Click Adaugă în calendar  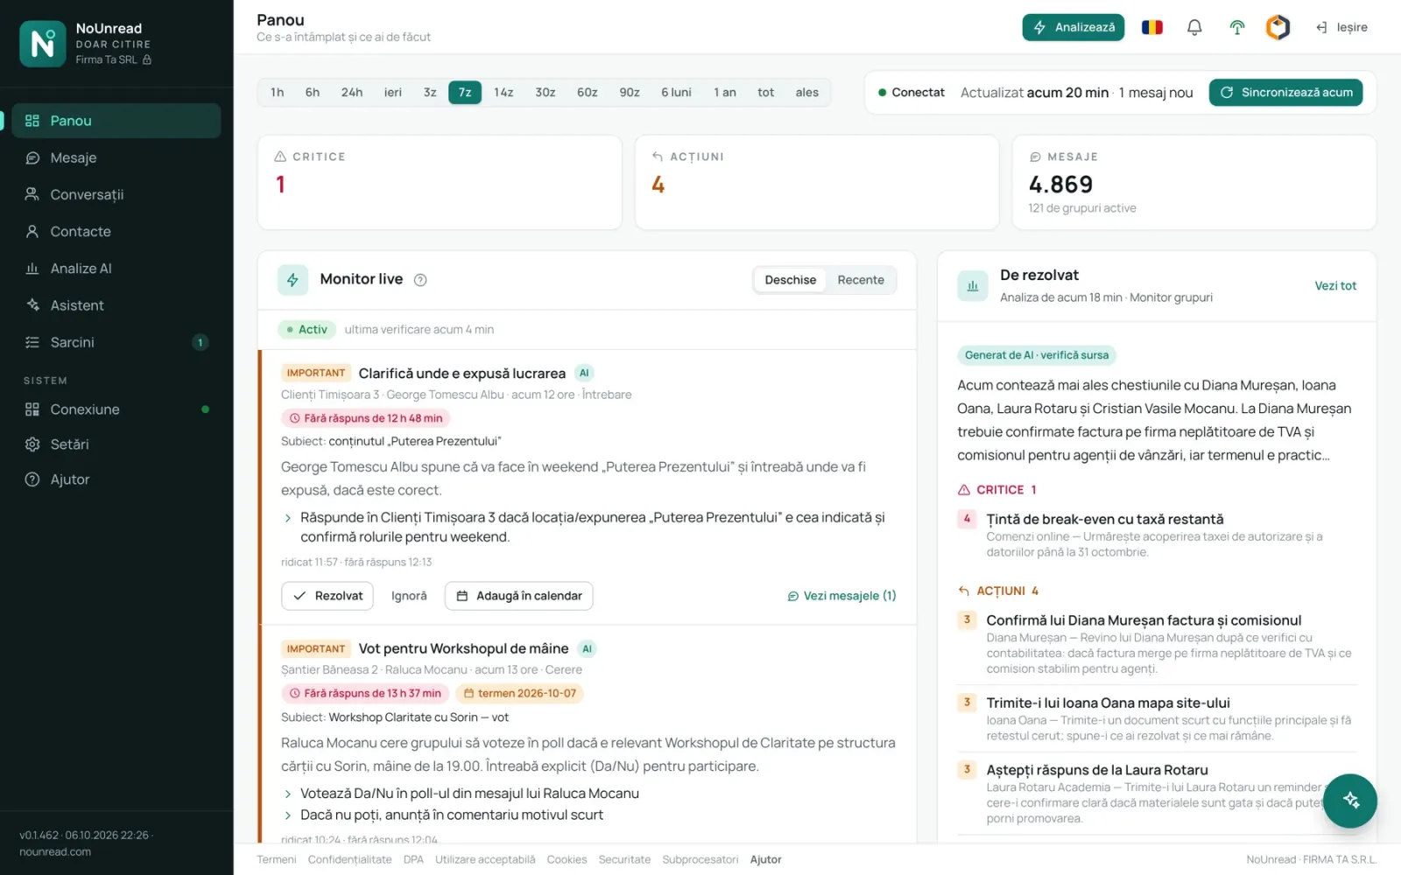pyautogui.click(x=519, y=596)
